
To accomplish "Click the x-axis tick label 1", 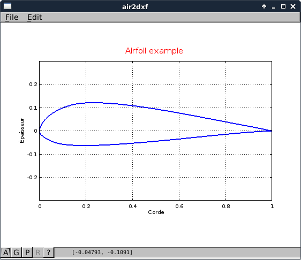I will coord(272,207).
